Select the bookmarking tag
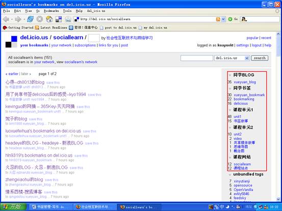Viewport: 282px width, 211px height. point(244,99)
